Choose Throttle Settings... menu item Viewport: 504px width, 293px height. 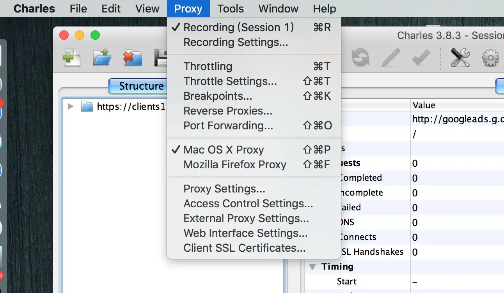pos(254,81)
